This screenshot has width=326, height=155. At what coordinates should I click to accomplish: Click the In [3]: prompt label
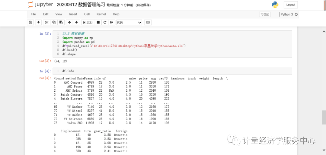pyautogui.click(x=45, y=34)
